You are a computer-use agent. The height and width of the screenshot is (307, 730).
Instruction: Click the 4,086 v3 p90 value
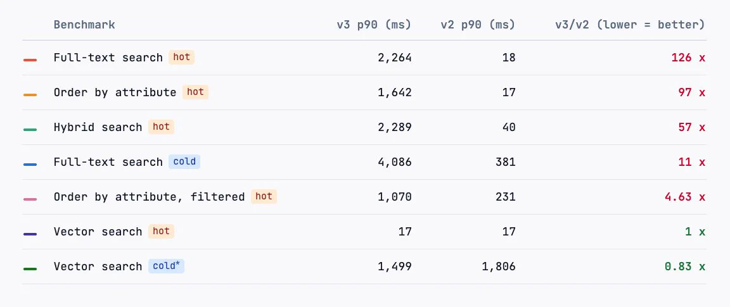394,162
